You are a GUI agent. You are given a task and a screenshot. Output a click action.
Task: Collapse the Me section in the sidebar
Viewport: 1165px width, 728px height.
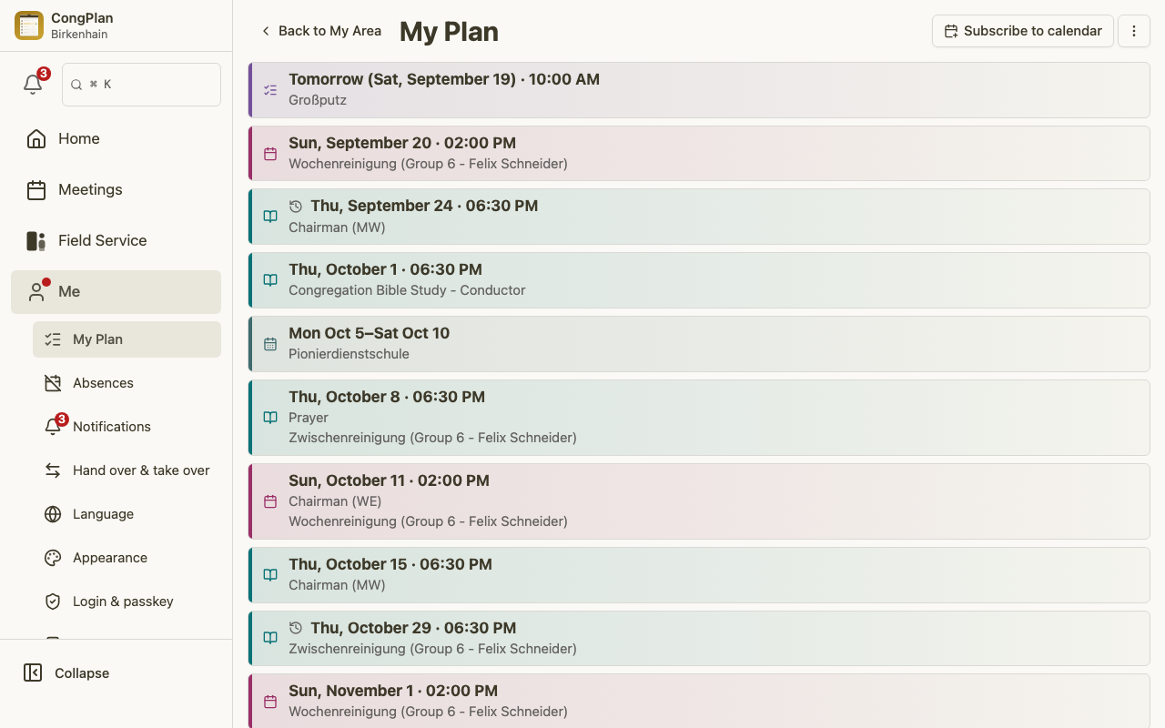tap(116, 292)
